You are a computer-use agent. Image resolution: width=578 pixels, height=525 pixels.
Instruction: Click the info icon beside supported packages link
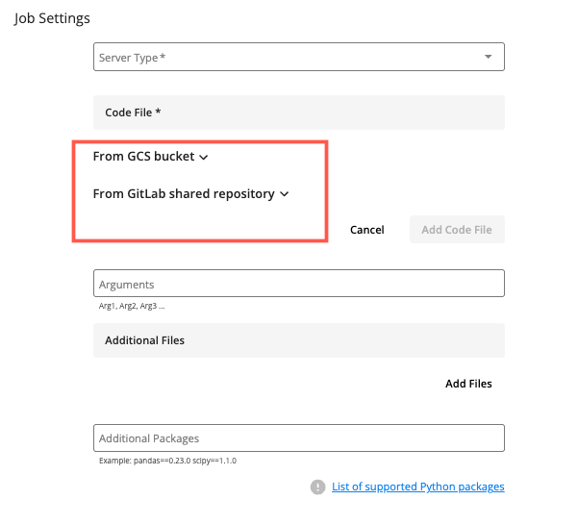click(x=317, y=487)
